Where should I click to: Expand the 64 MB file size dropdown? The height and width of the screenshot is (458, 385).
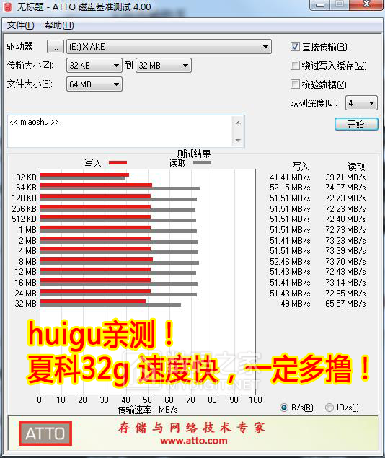click(x=94, y=84)
